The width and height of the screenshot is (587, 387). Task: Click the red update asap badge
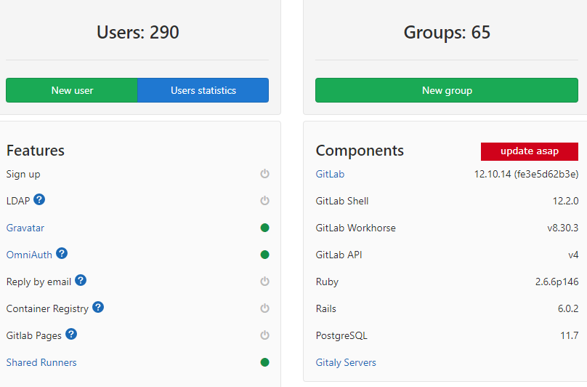[530, 151]
